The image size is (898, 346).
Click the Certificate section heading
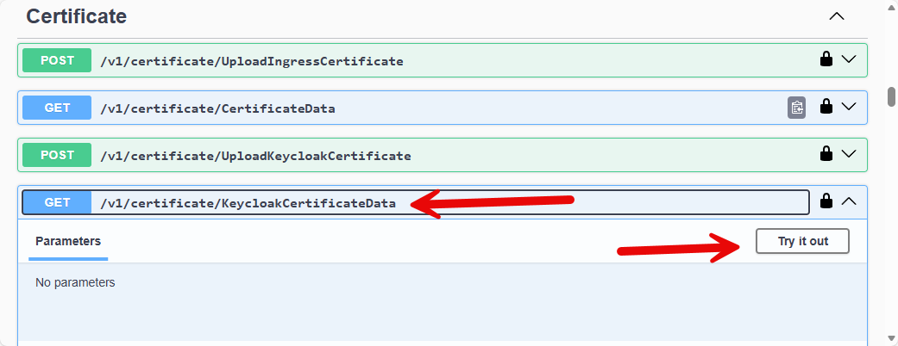pyautogui.click(x=77, y=16)
